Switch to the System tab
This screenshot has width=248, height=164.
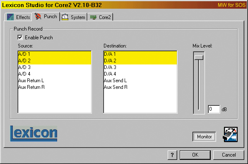(x=74, y=17)
